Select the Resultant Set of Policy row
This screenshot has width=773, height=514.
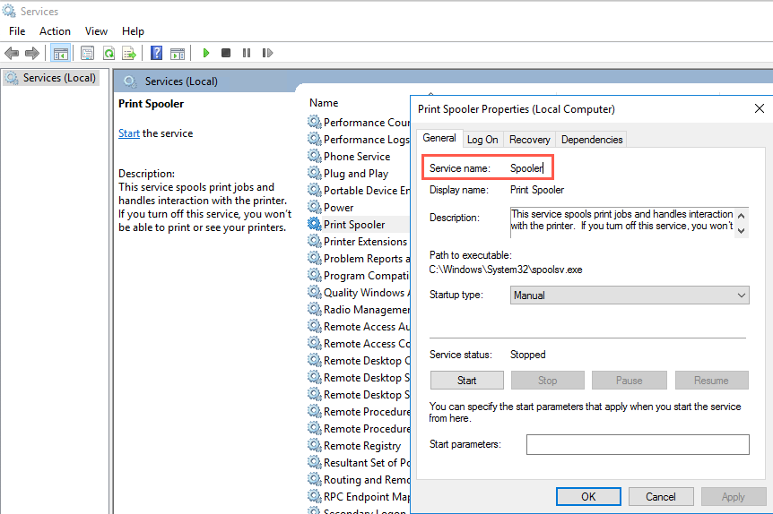pyautogui.click(x=358, y=462)
